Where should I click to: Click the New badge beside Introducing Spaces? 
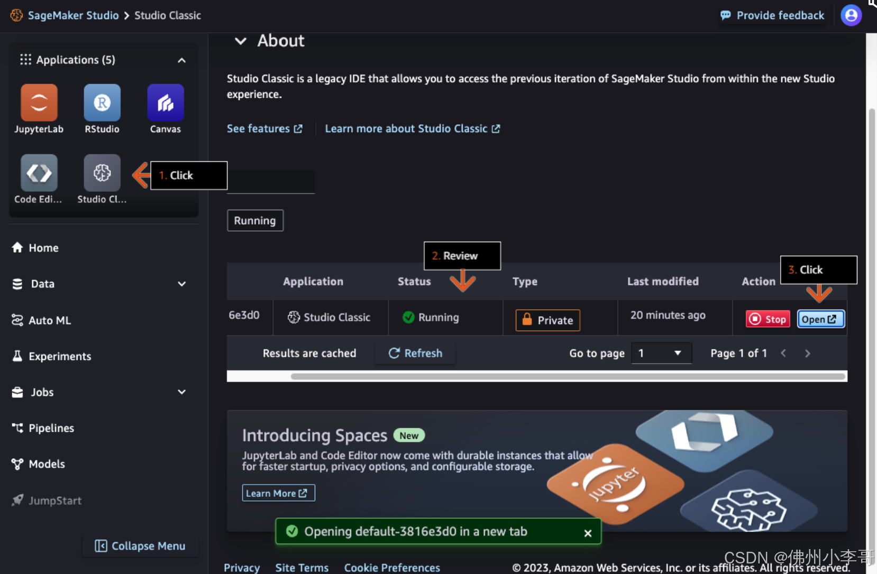tap(409, 436)
